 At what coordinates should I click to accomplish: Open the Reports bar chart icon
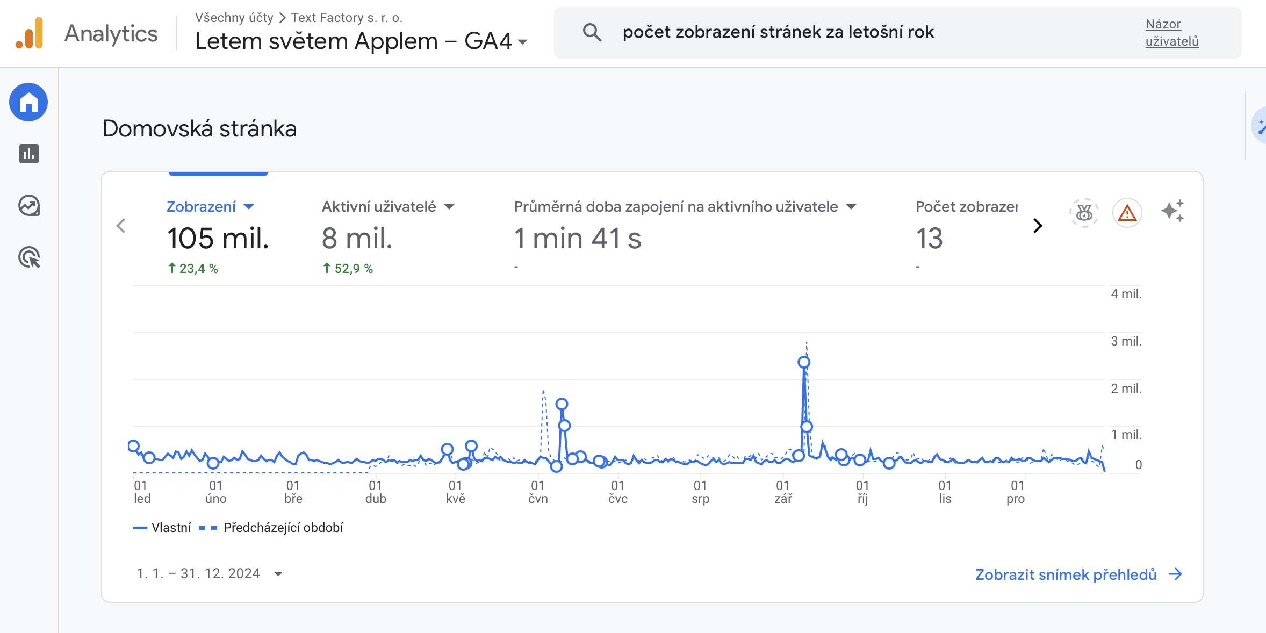[x=28, y=154]
